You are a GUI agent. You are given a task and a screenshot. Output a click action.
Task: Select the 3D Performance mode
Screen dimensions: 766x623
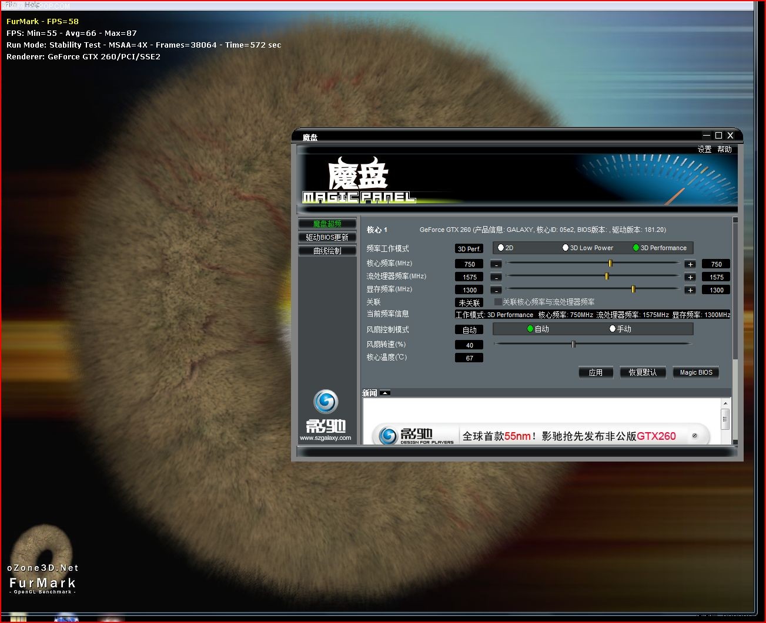(x=660, y=248)
